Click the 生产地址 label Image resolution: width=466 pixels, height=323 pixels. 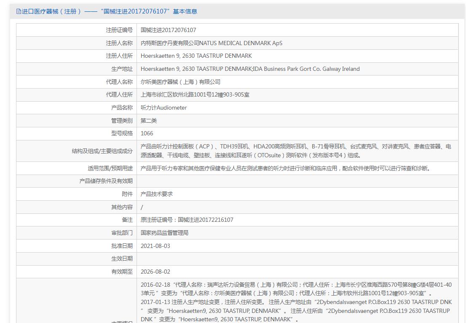point(122,69)
